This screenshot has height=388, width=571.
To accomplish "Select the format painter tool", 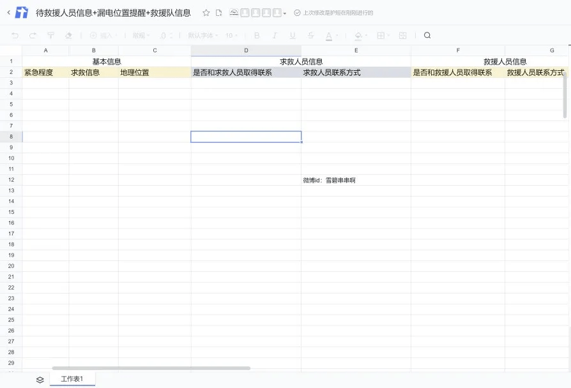I will pos(50,35).
